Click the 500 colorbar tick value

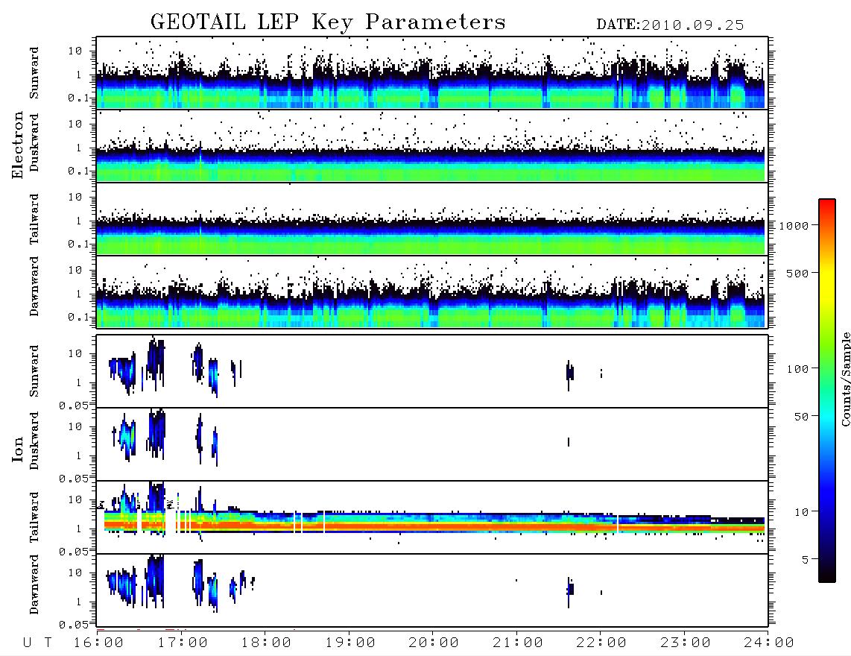[x=797, y=273]
